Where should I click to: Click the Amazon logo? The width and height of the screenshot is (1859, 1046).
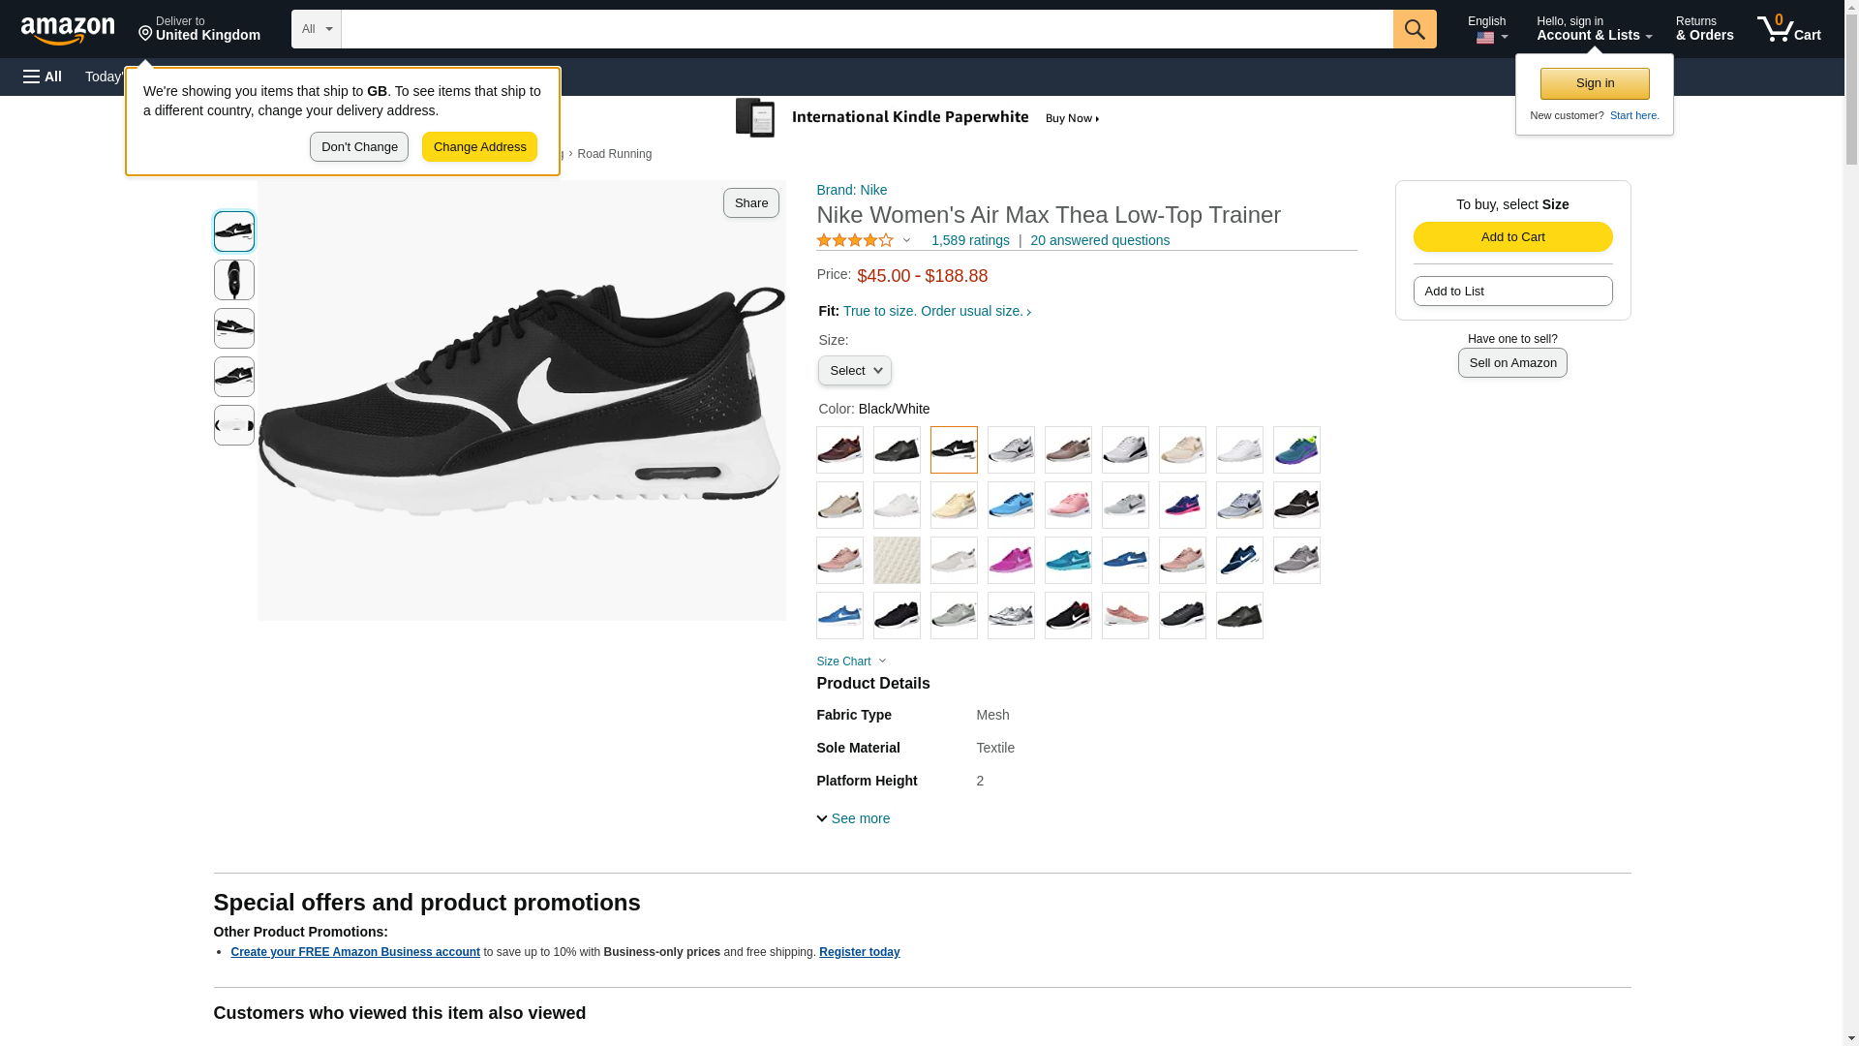tap(68, 30)
